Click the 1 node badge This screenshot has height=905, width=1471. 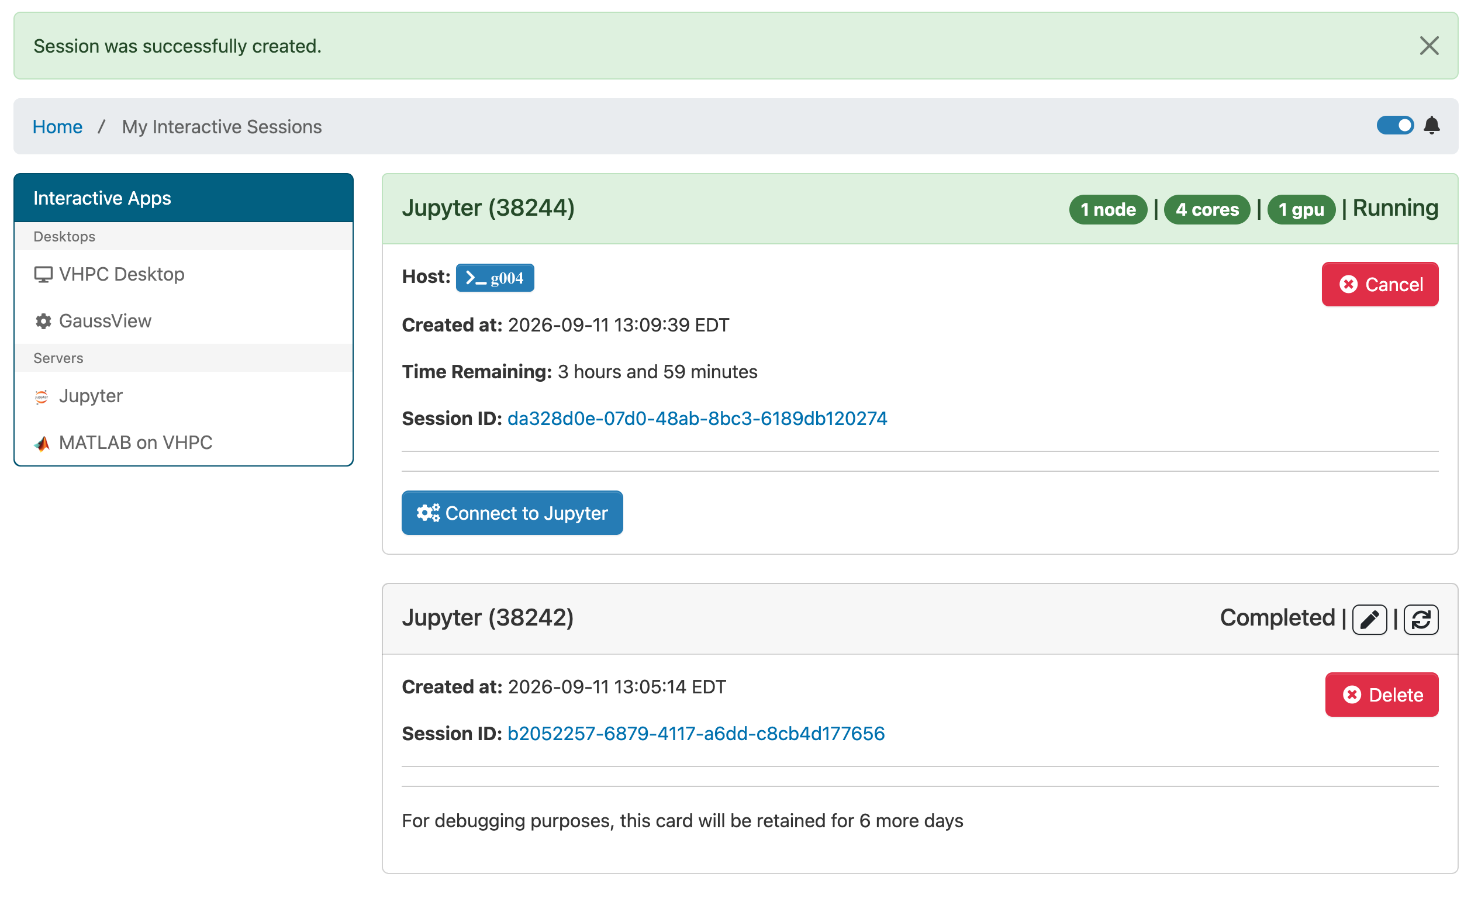[x=1108, y=209]
